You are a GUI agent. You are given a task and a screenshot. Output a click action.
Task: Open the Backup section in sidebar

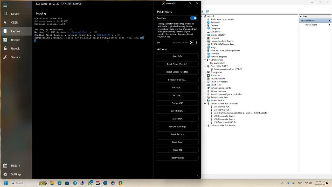click(16, 40)
